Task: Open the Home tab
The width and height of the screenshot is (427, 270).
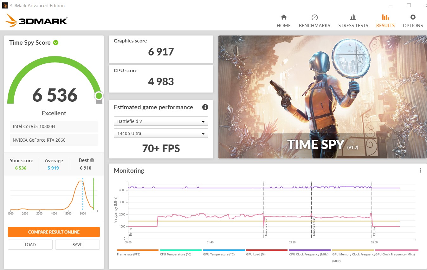Action: click(283, 21)
